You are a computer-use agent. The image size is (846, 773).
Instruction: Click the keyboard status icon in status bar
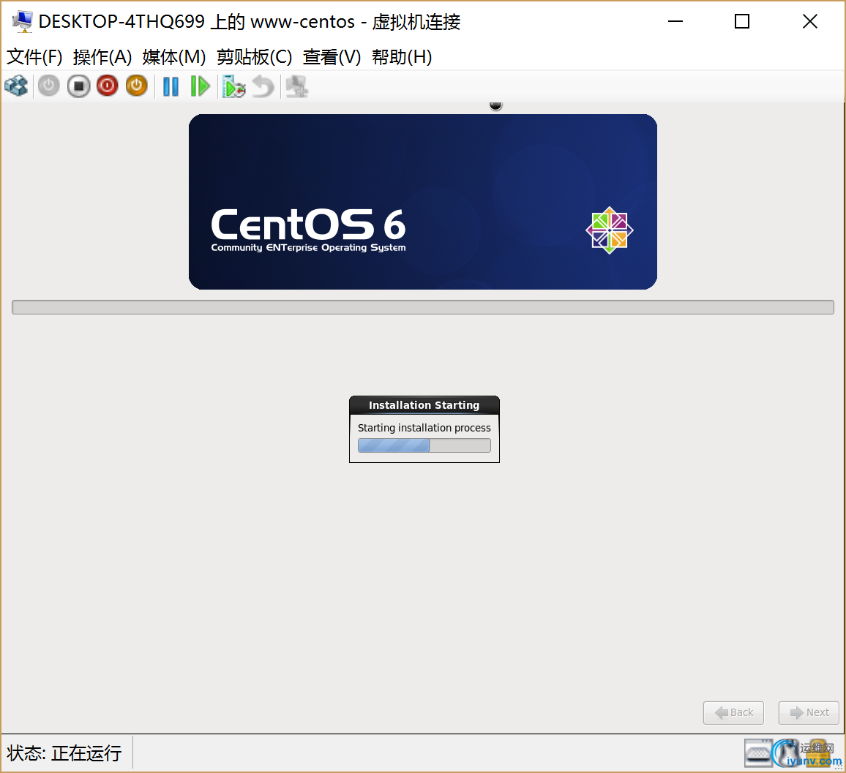[x=758, y=753]
